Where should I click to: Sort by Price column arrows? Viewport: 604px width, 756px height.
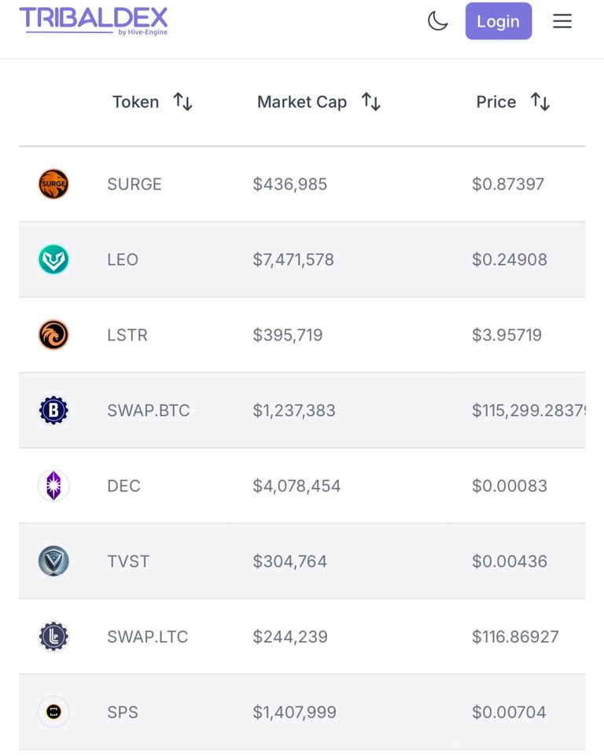540,101
